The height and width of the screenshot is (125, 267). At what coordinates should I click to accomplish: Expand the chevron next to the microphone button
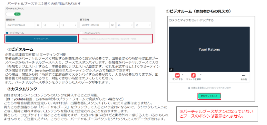coord(201,74)
